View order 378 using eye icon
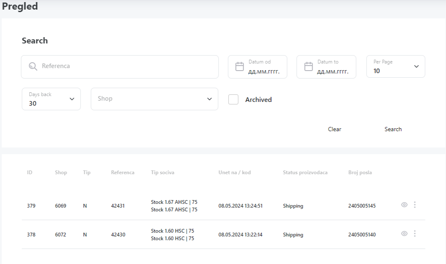This screenshot has height=264, width=446. coord(404,234)
